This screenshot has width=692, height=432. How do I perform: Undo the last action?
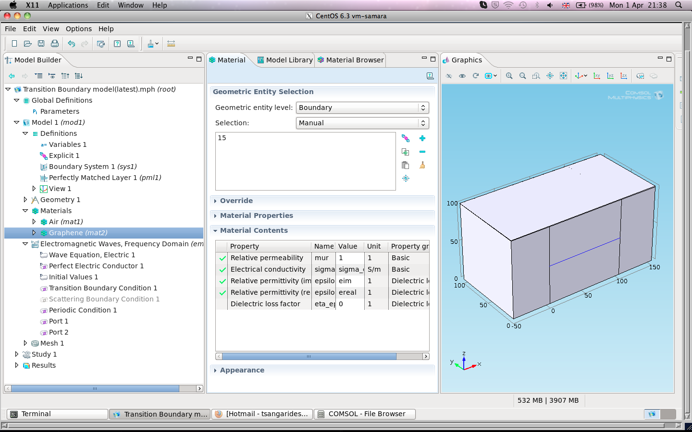[72, 44]
